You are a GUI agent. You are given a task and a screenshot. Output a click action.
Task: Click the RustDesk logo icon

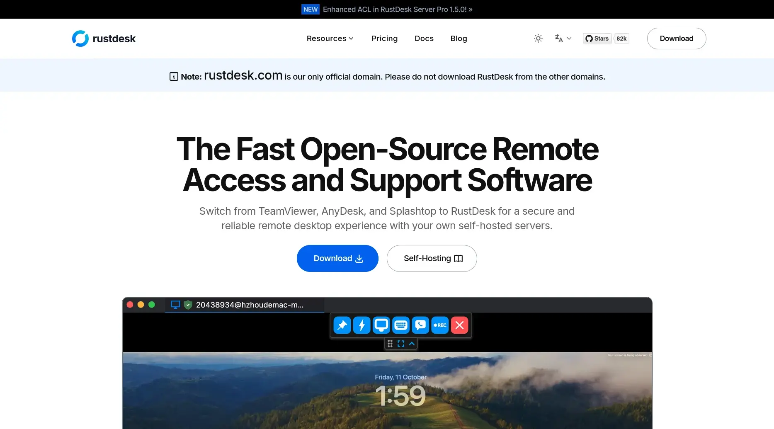click(x=80, y=39)
